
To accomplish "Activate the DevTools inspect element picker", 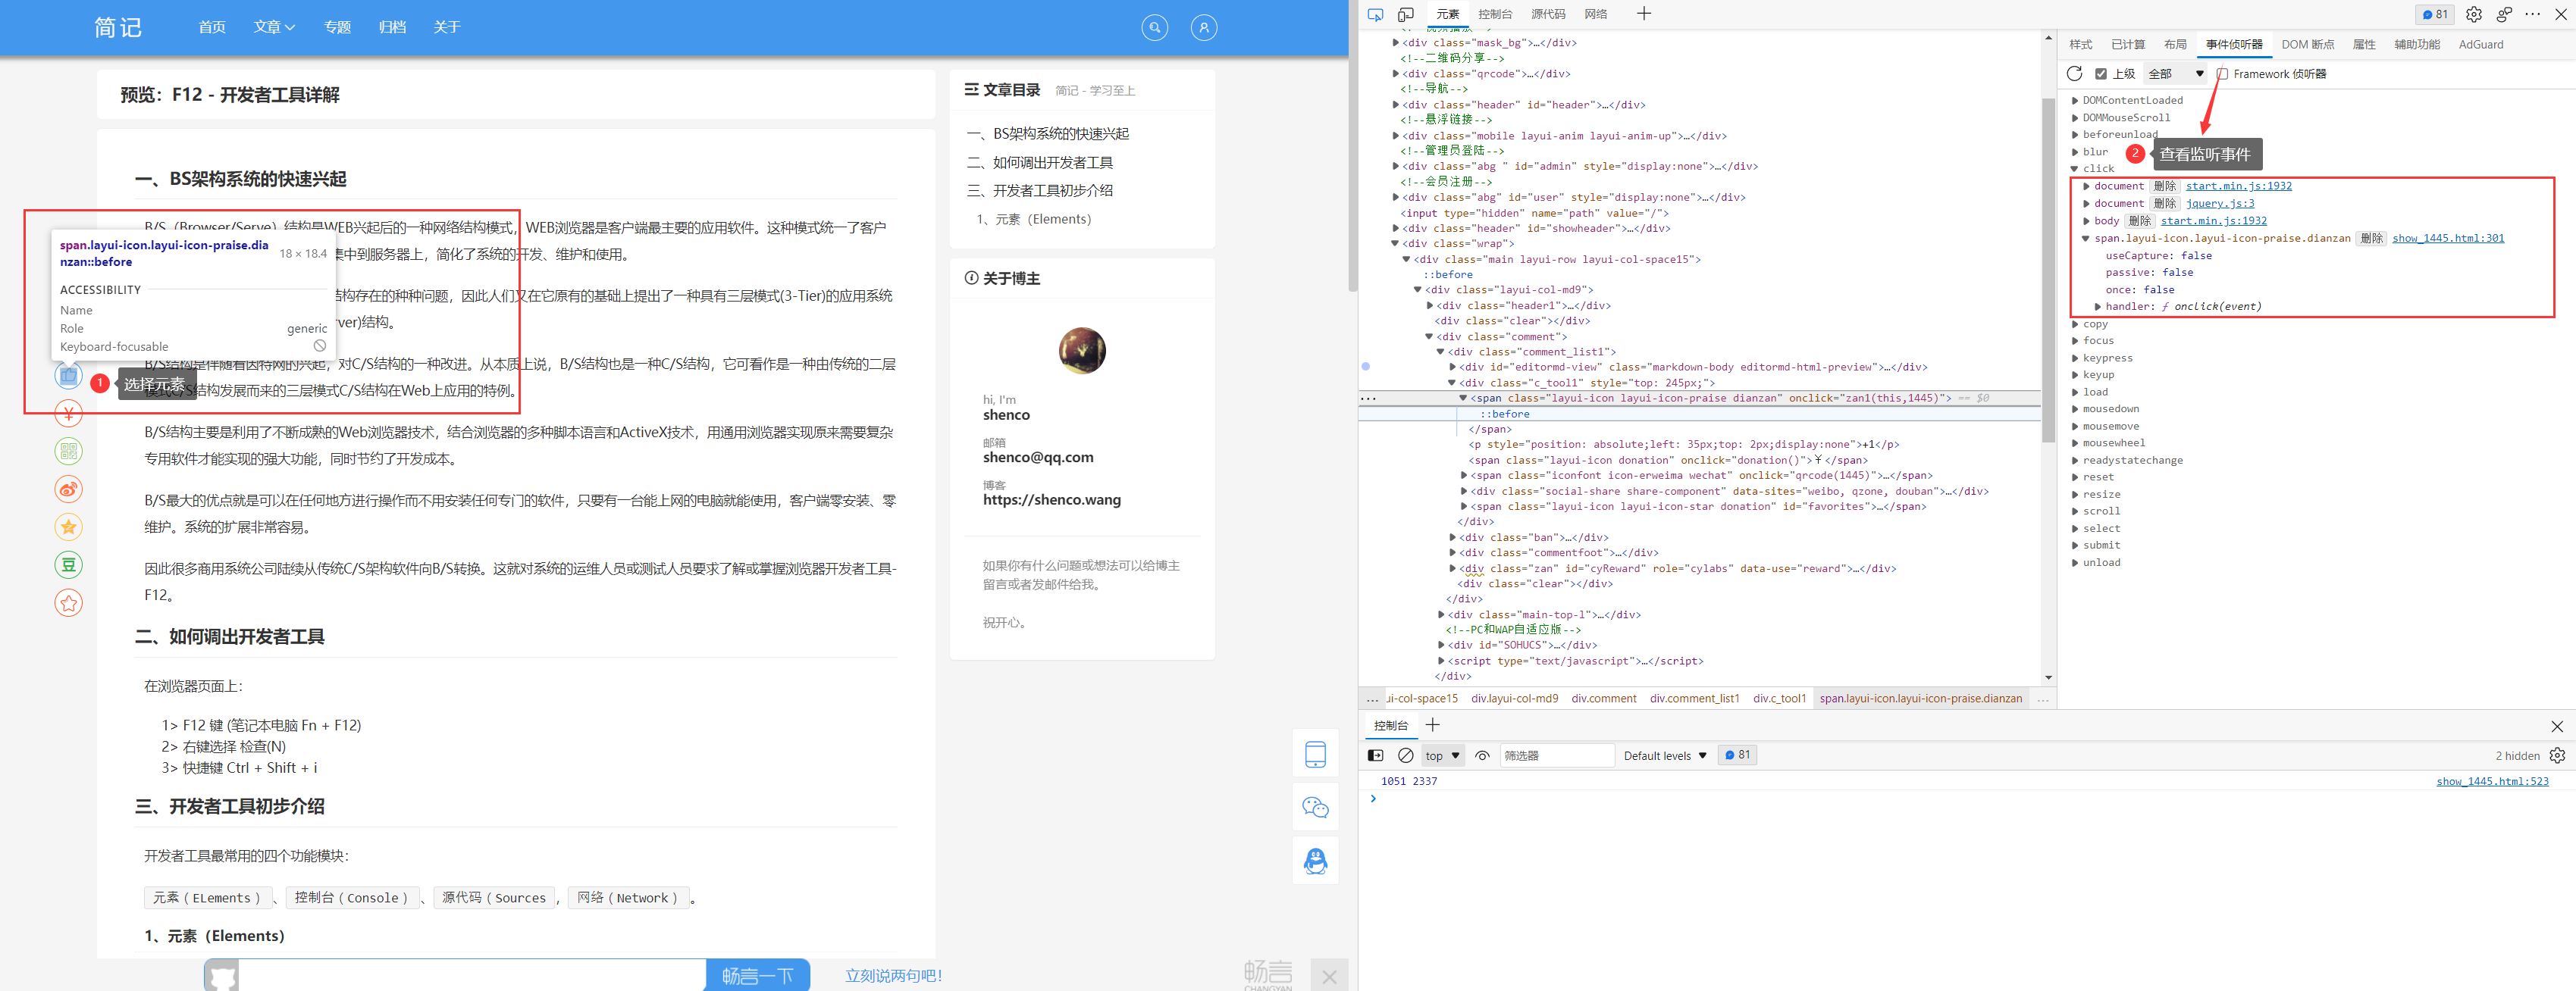I will (1375, 14).
